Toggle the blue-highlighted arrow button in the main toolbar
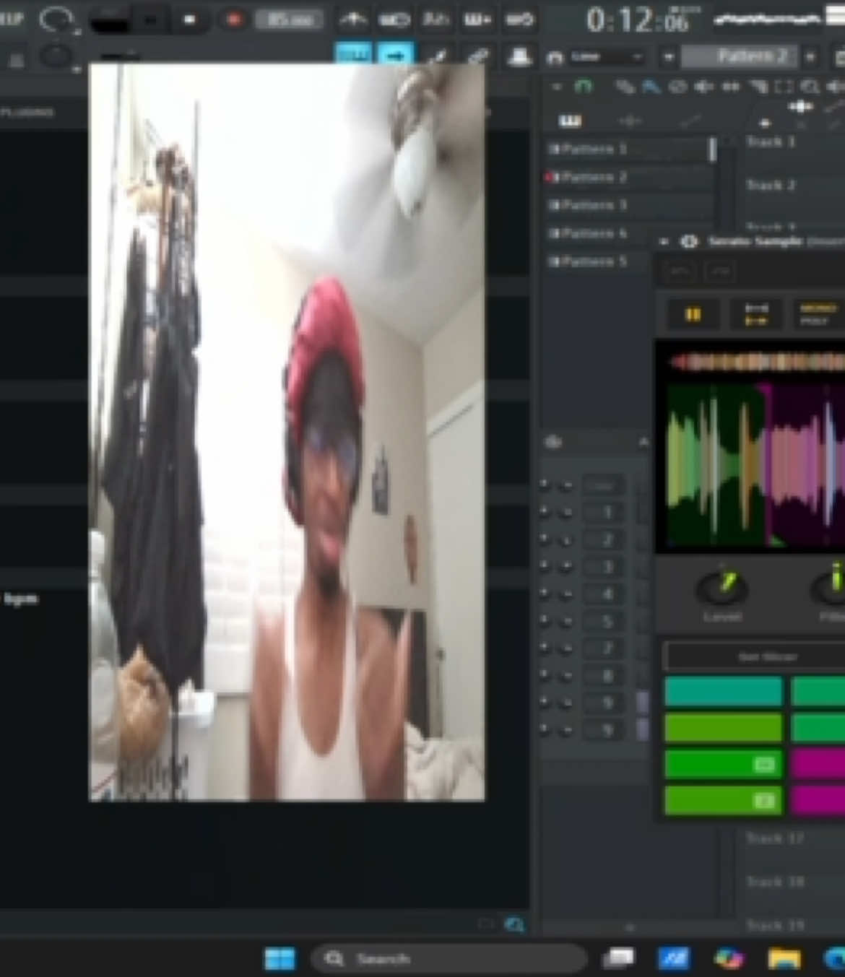 (x=395, y=55)
